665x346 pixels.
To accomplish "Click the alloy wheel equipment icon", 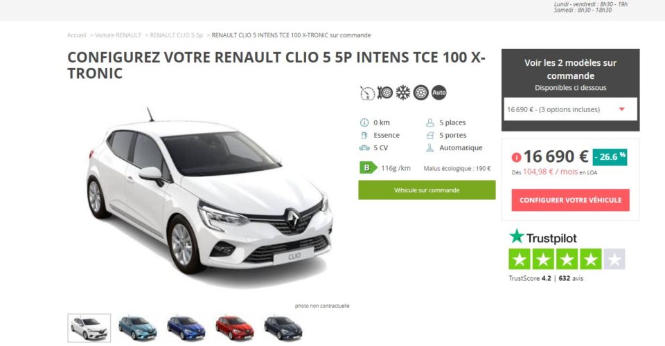I will click(x=420, y=93).
